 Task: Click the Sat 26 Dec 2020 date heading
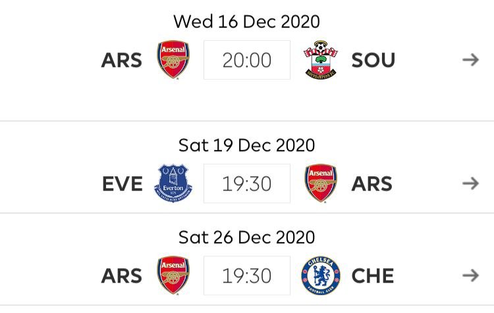click(247, 237)
